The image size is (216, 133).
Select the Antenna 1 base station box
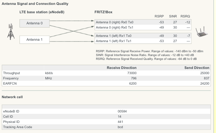(34, 40)
